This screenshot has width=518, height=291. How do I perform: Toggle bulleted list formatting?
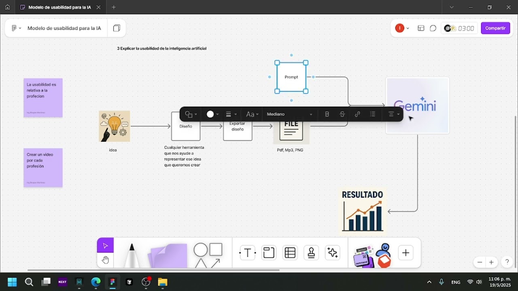[373, 114]
